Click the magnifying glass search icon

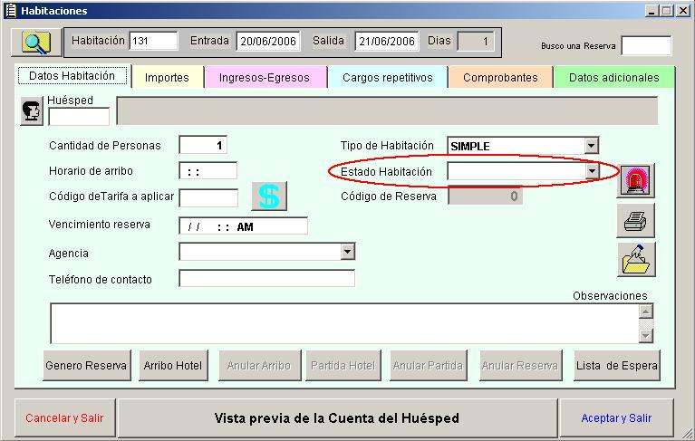35,43
